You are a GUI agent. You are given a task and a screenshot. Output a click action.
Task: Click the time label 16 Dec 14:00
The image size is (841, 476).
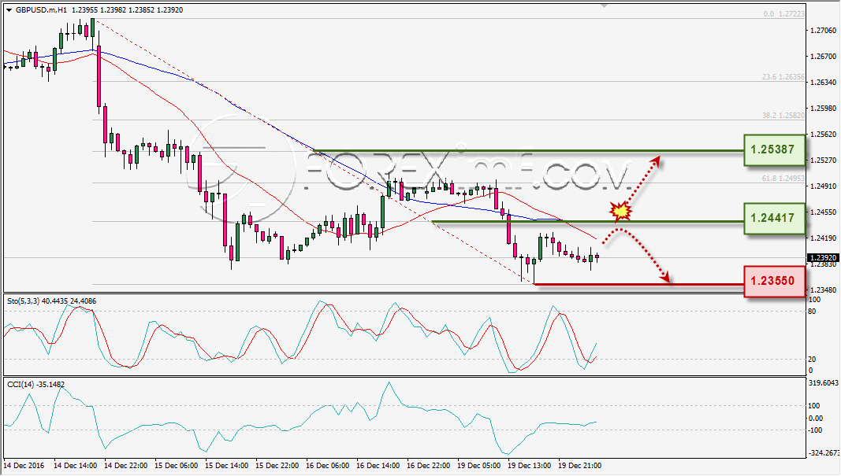378,465
